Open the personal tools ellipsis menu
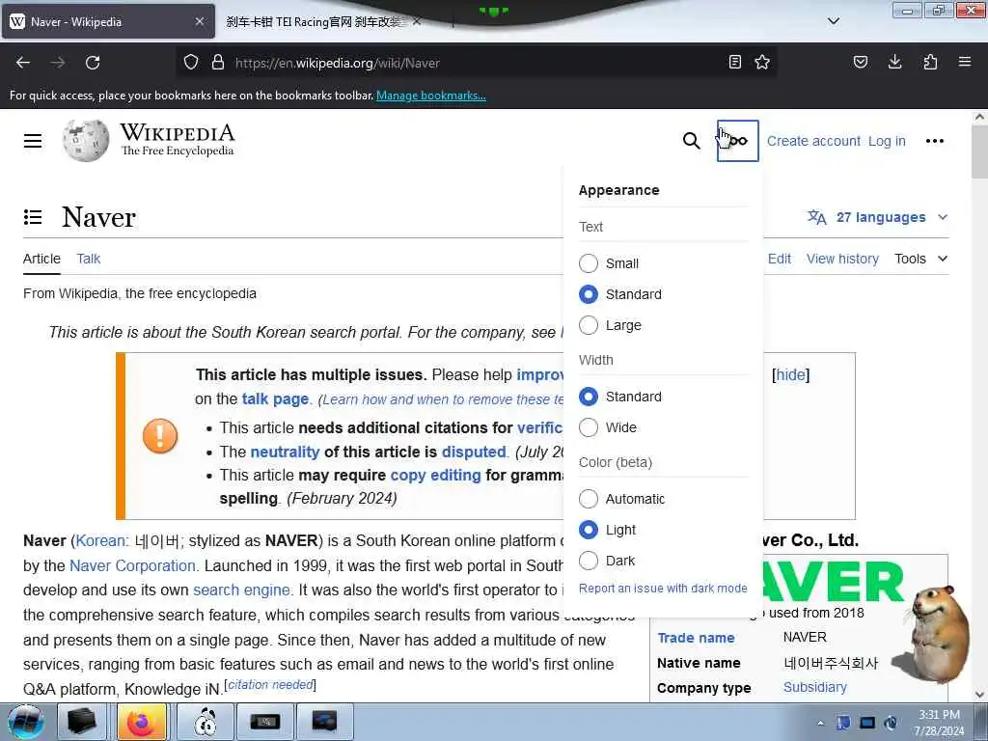The image size is (988, 741). pos(934,141)
